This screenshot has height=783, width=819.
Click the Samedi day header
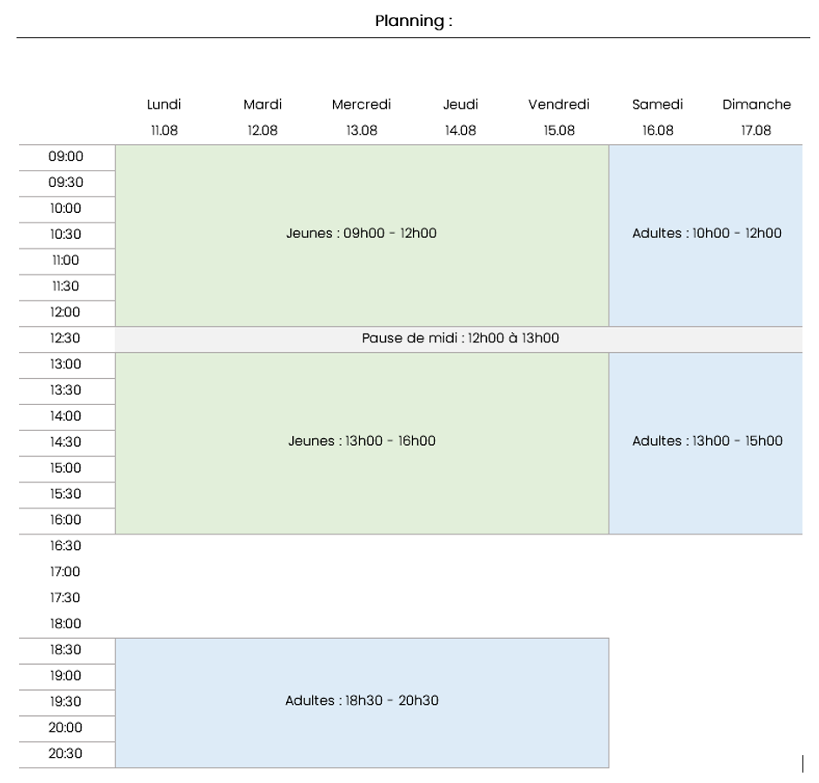[657, 104]
